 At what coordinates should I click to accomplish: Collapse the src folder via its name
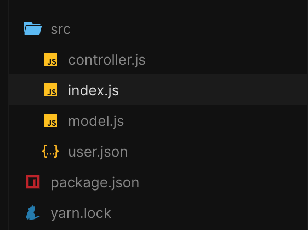click(x=60, y=30)
